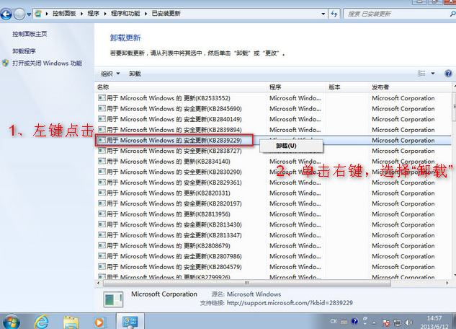Screen dimensions: 456x329
Task: Sort by the 发布者 column header
Action: tap(410, 87)
